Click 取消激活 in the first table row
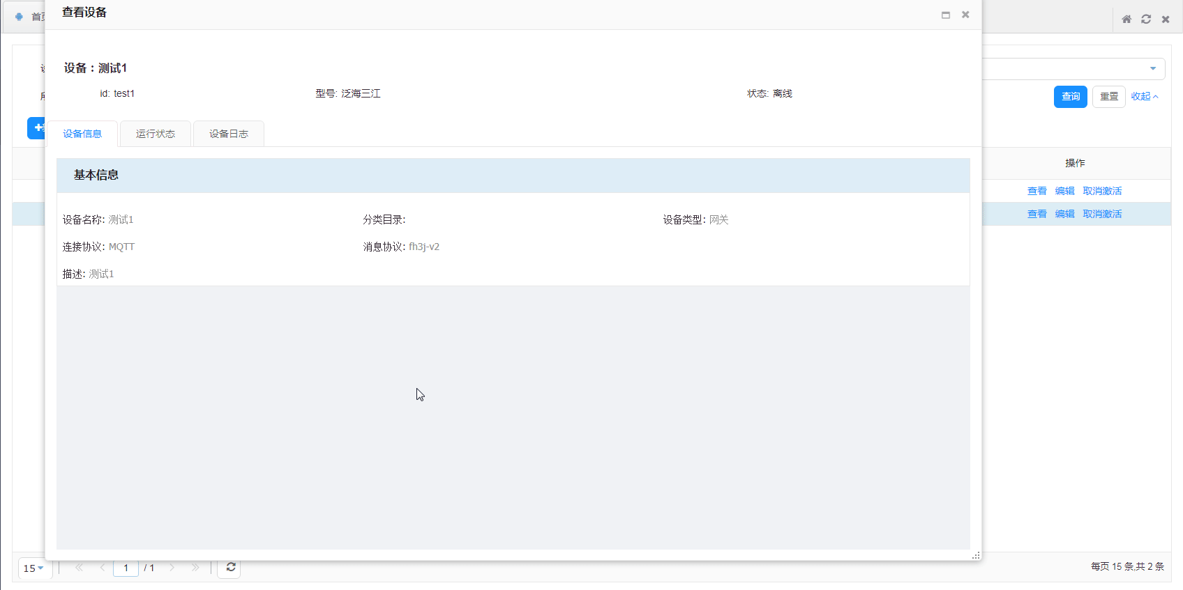Image resolution: width=1183 pixels, height=590 pixels. coord(1102,191)
